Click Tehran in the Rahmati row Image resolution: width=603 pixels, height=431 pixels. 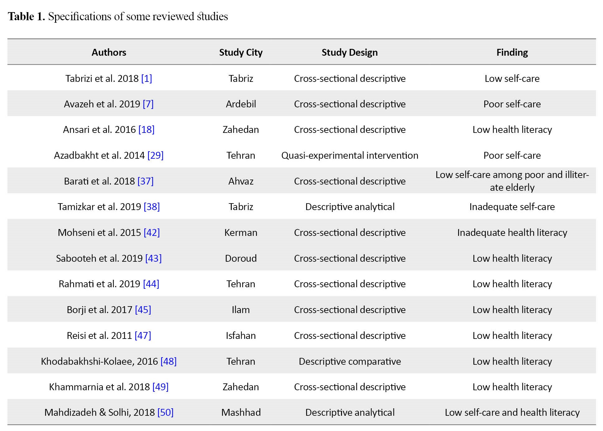pyautogui.click(x=241, y=284)
